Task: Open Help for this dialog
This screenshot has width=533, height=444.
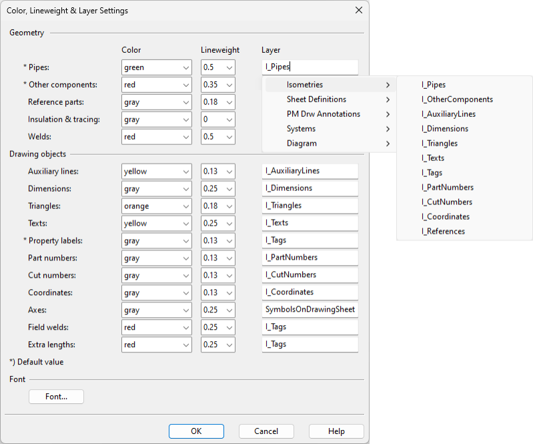Action: coord(336,431)
